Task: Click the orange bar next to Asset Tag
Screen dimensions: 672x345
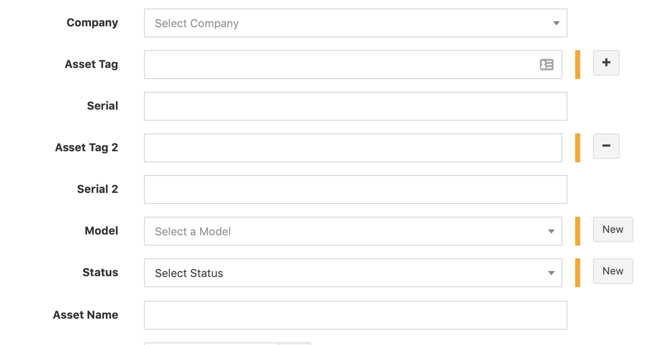Action: click(x=577, y=64)
